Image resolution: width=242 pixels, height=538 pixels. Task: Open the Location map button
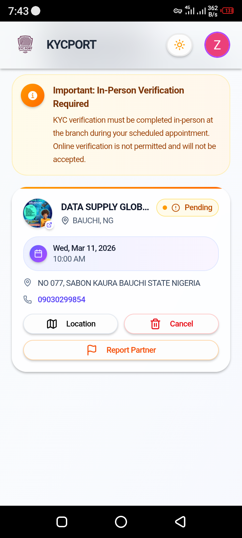point(71,324)
